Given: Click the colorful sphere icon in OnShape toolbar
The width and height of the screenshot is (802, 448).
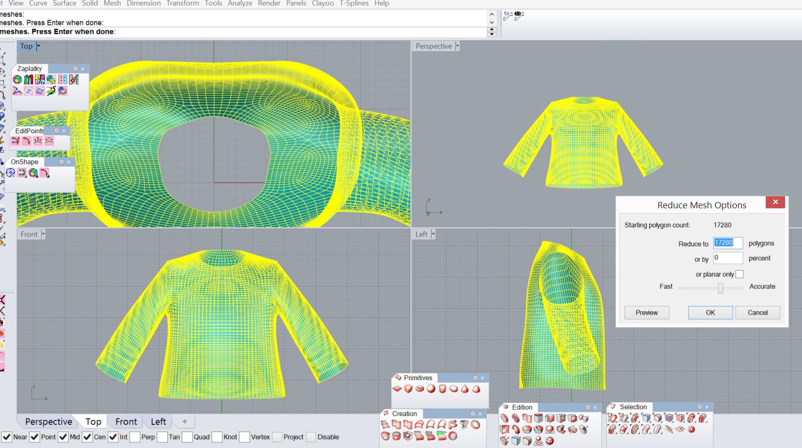Looking at the screenshot, I should click(x=33, y=173).
